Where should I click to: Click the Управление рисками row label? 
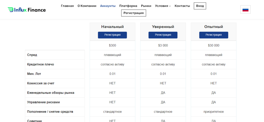(x=43, y=102)
